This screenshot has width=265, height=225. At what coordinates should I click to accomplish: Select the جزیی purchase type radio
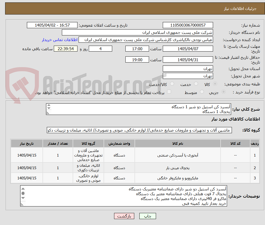(x=223, y=92)
